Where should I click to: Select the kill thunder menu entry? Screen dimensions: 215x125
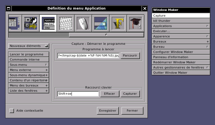181,21
